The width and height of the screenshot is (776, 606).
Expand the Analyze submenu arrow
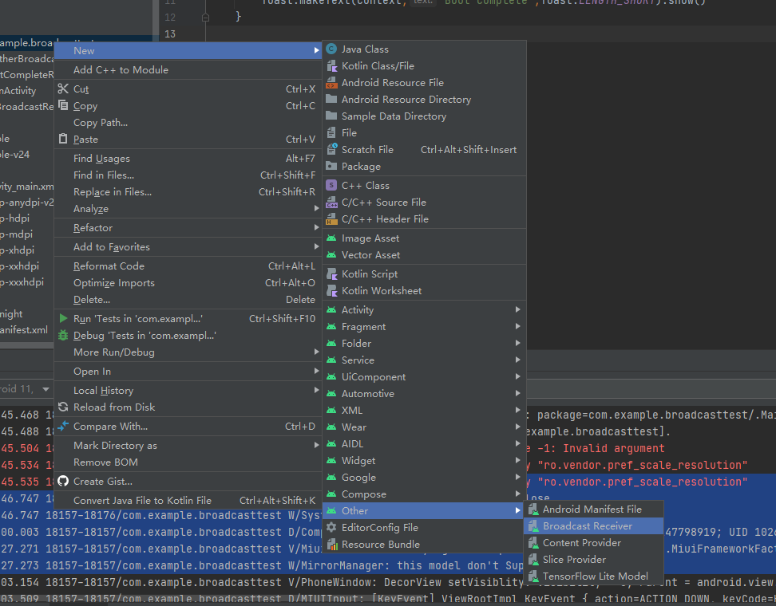coord(316,209)
